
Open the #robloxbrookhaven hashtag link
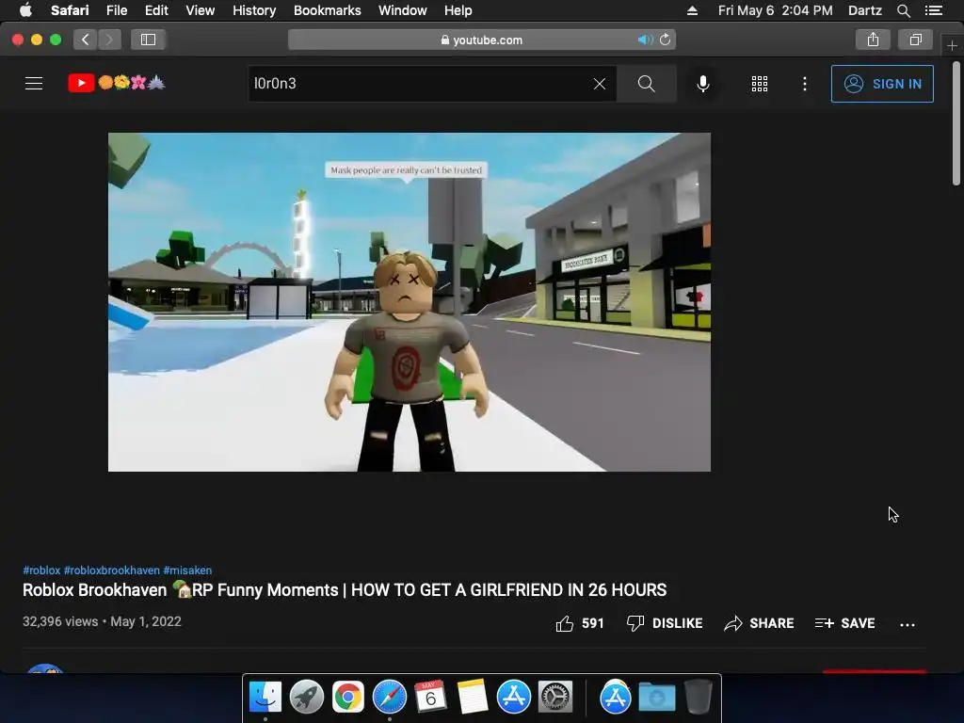[x=112, y=570]
